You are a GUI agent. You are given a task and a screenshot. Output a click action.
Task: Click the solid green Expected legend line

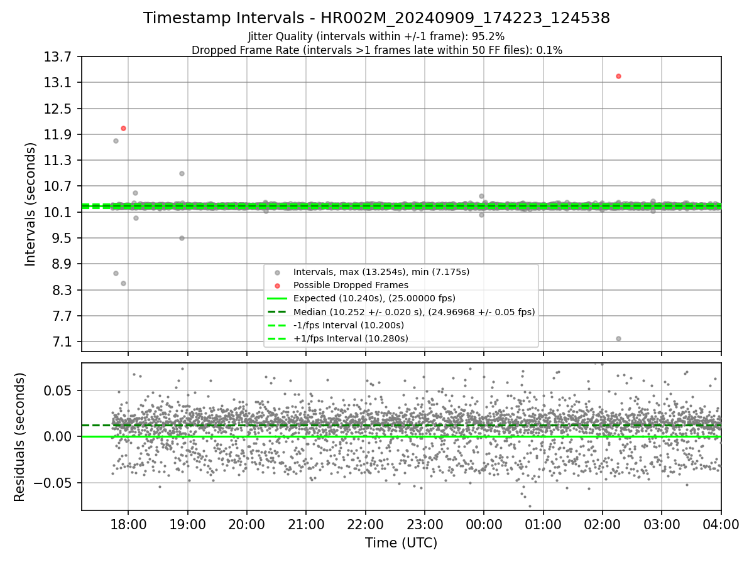click(278, 298)
